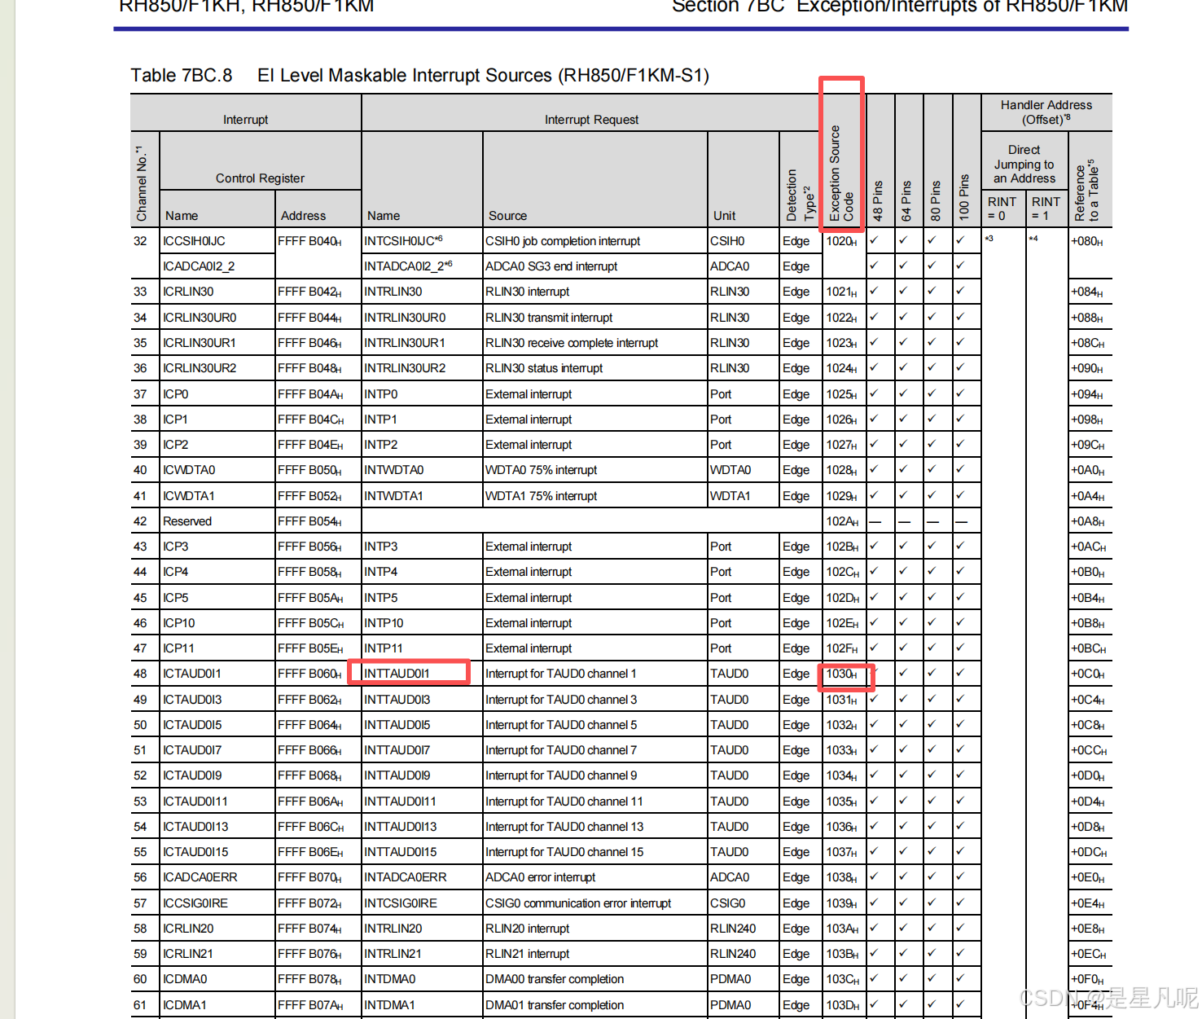Click 'Interrupt for TAUD0 channel 3' text
1202x1019 pixels.
[561, 700]
